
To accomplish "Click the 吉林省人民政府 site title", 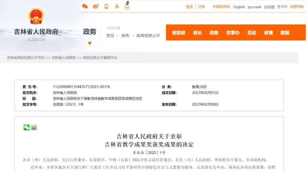I will click(36, 31).
